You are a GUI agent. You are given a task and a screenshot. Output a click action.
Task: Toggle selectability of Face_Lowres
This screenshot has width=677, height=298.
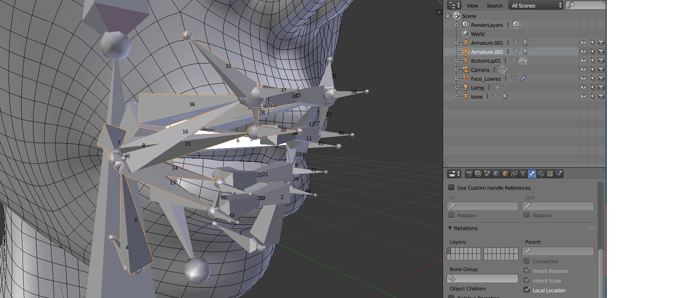pos(592,79)
